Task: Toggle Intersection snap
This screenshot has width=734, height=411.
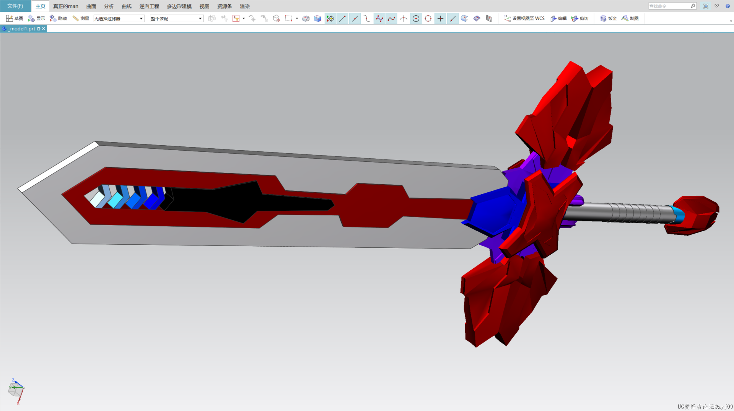Action: click(404, 18)
